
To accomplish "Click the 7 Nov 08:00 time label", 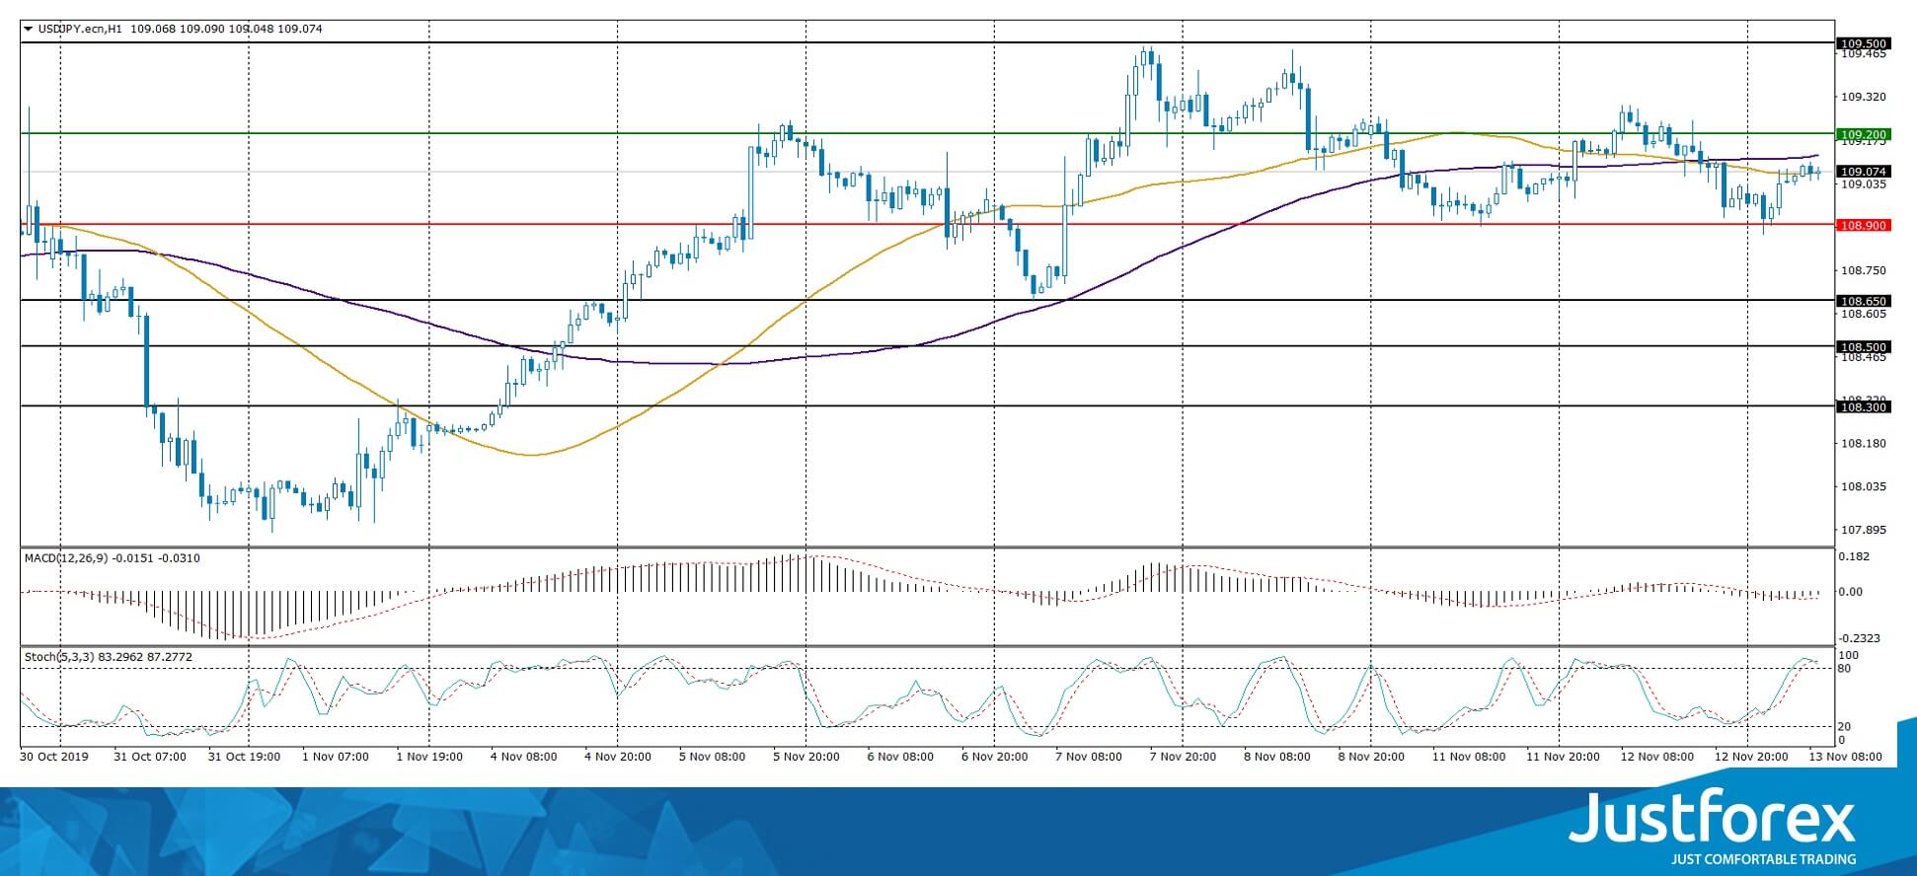I will click(x=1089, y=758).
